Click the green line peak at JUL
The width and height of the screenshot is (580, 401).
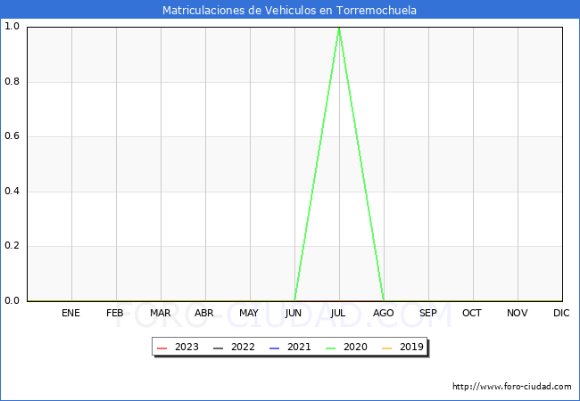339,29
